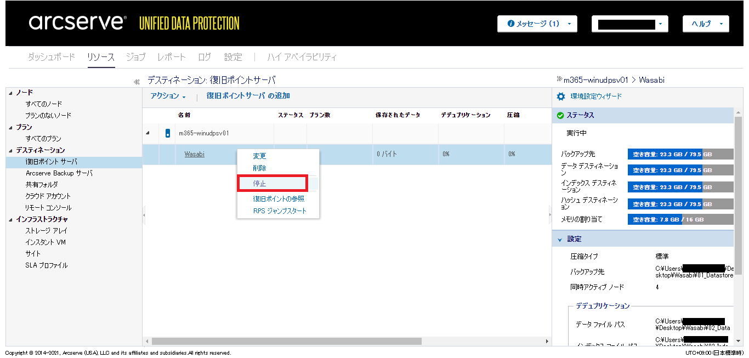The width and height of the screenshot is (749, 358).
Task: Choose 復旧ポイントの参照 in the context menu
Action: [x=279, y=199]
